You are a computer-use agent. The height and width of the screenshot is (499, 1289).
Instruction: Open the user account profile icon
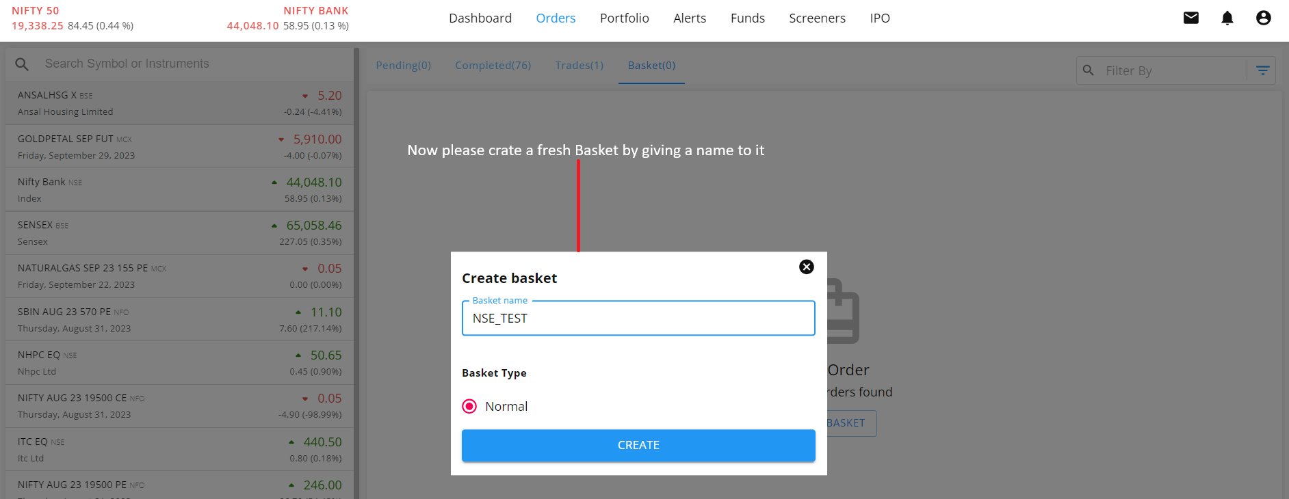coord(1263,18)
